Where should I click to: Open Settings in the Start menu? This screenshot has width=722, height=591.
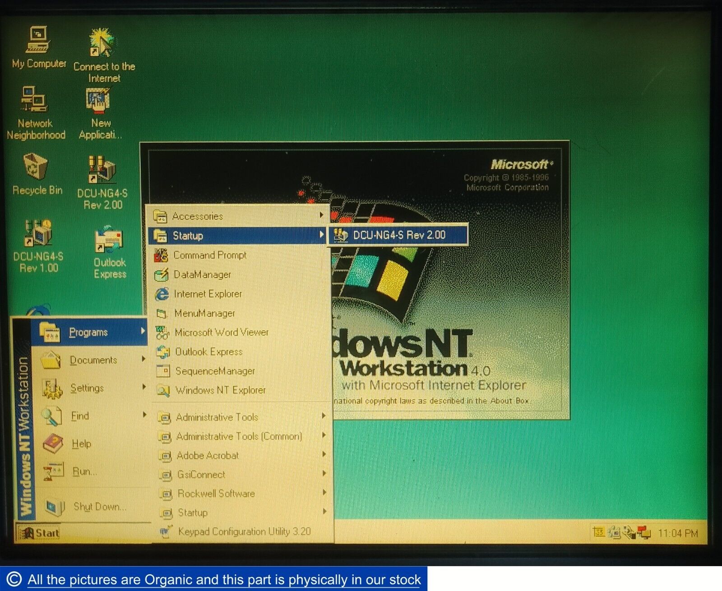click(91, 388)
